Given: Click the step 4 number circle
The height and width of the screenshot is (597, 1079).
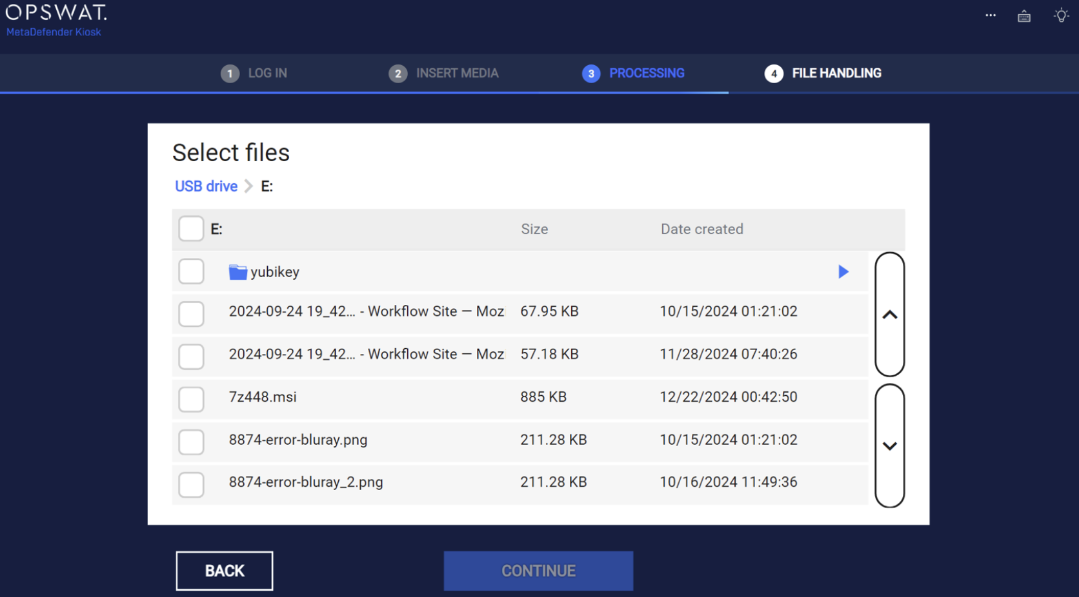Looking at the screenshot, I should (774, 73).
